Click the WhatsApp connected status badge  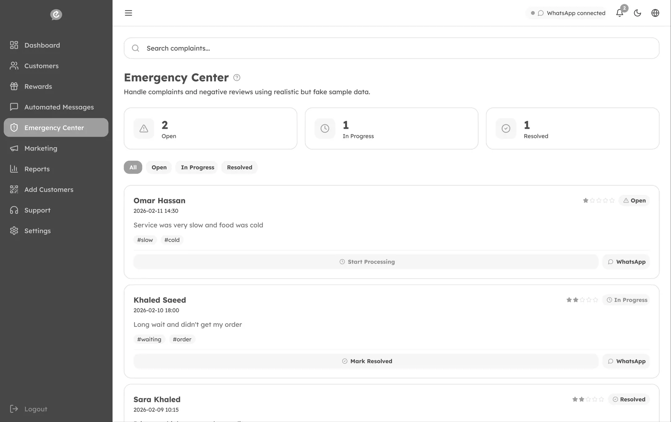[566, 13]
